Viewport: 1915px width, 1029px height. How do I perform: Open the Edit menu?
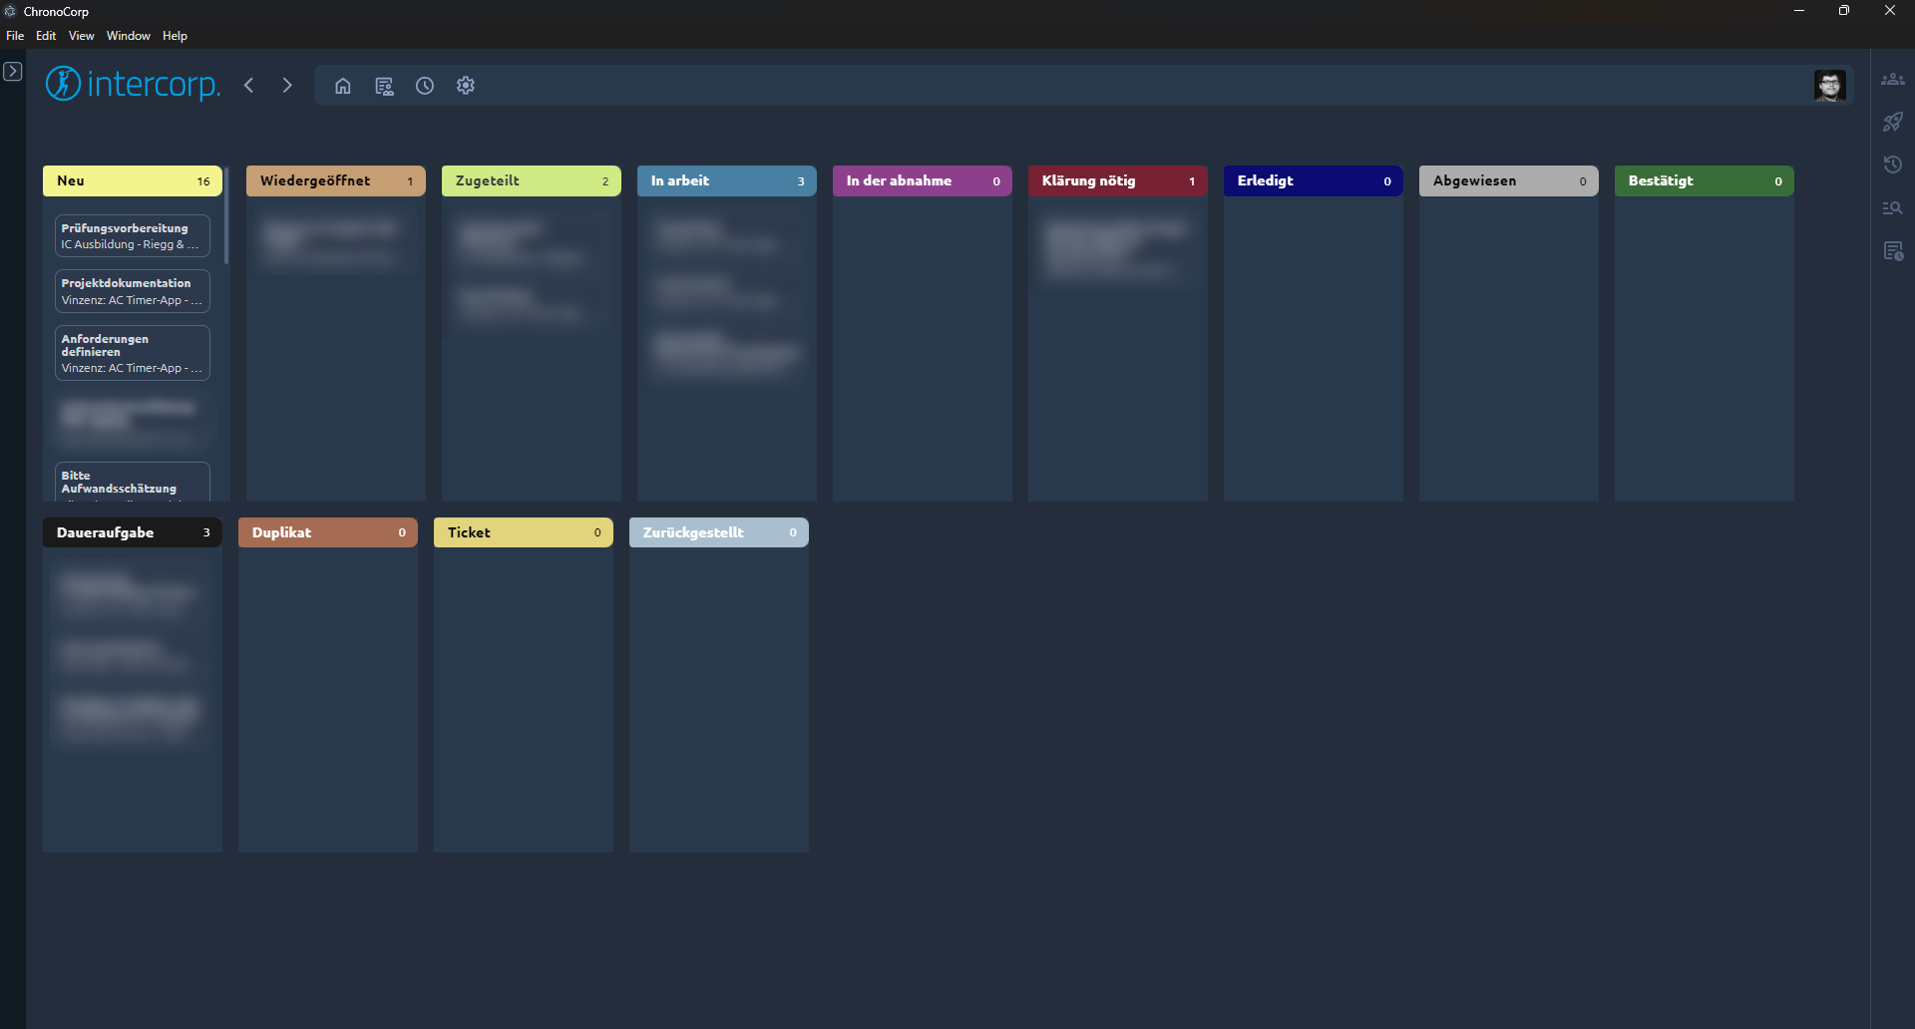click(x=46, y=36)
